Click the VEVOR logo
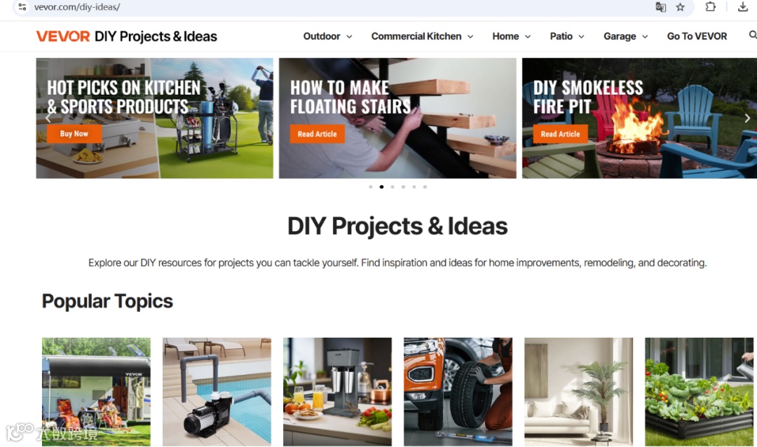The height and width of the screenshot is (447, 757). pos(63,36)
